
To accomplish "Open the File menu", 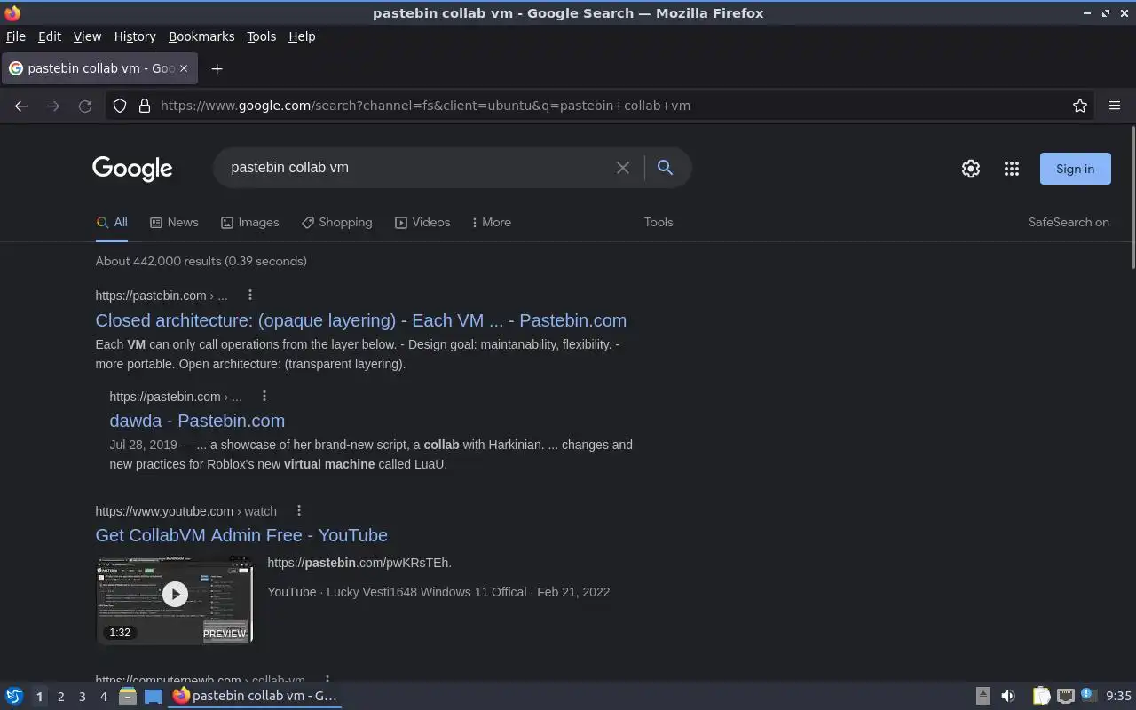I will [x=16, y=36].
